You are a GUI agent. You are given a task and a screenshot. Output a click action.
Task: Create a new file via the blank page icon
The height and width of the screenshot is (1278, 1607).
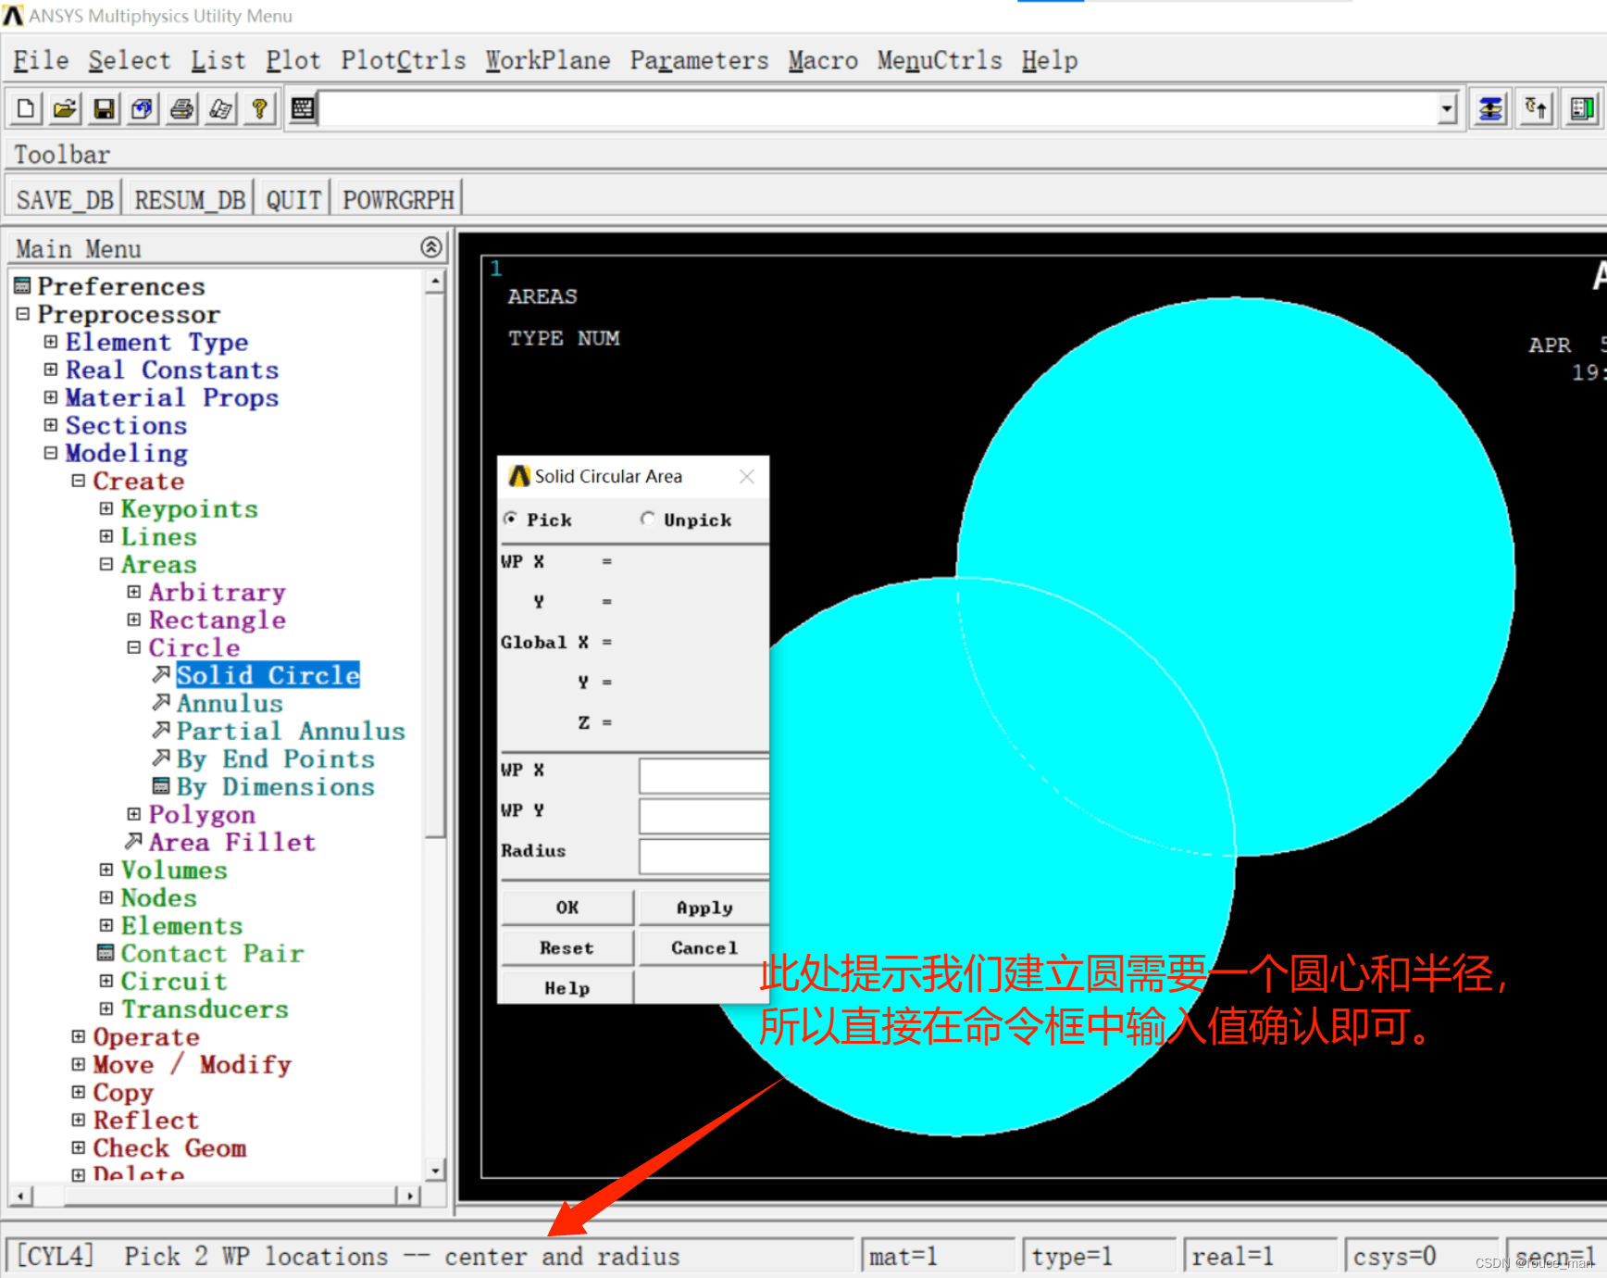point(24,107)
